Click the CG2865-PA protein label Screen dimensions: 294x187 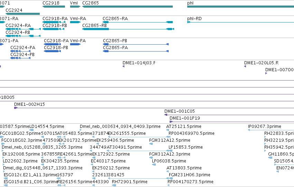[115, 48]
